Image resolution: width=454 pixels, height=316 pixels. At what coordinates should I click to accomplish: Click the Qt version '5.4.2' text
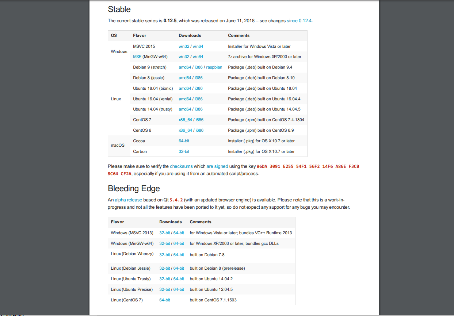tap(176, 200)
